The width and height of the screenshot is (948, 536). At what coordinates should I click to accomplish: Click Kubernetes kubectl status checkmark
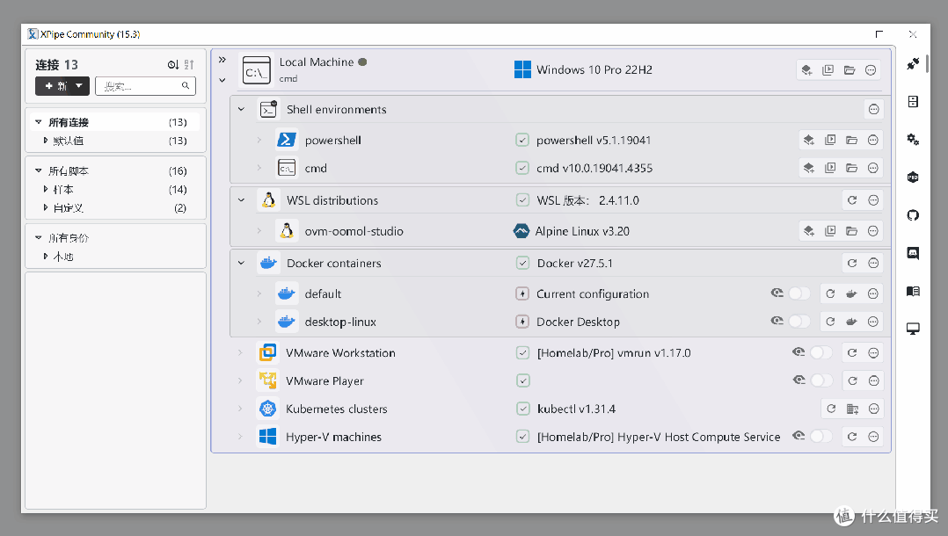(523, 409)
